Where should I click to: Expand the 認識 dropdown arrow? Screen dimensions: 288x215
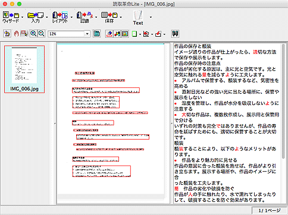(96, 17)
